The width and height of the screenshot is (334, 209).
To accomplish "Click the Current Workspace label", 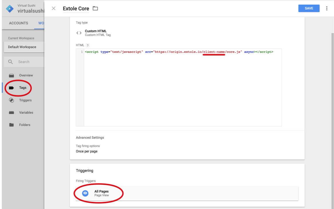I will [x=21, y=38].
